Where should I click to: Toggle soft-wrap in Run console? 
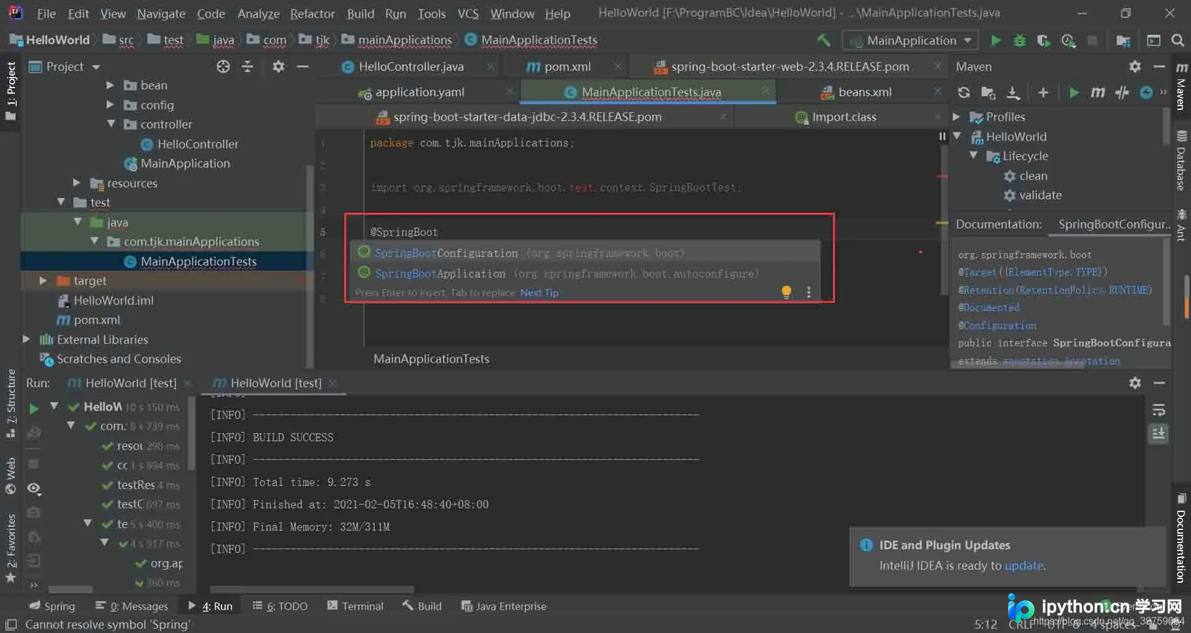point(1158,410)
